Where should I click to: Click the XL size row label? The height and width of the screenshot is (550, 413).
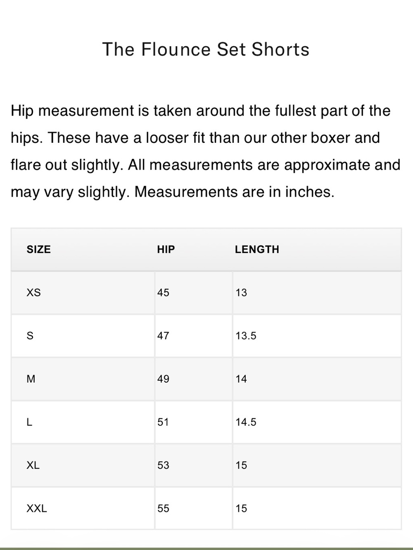[33, 465]
